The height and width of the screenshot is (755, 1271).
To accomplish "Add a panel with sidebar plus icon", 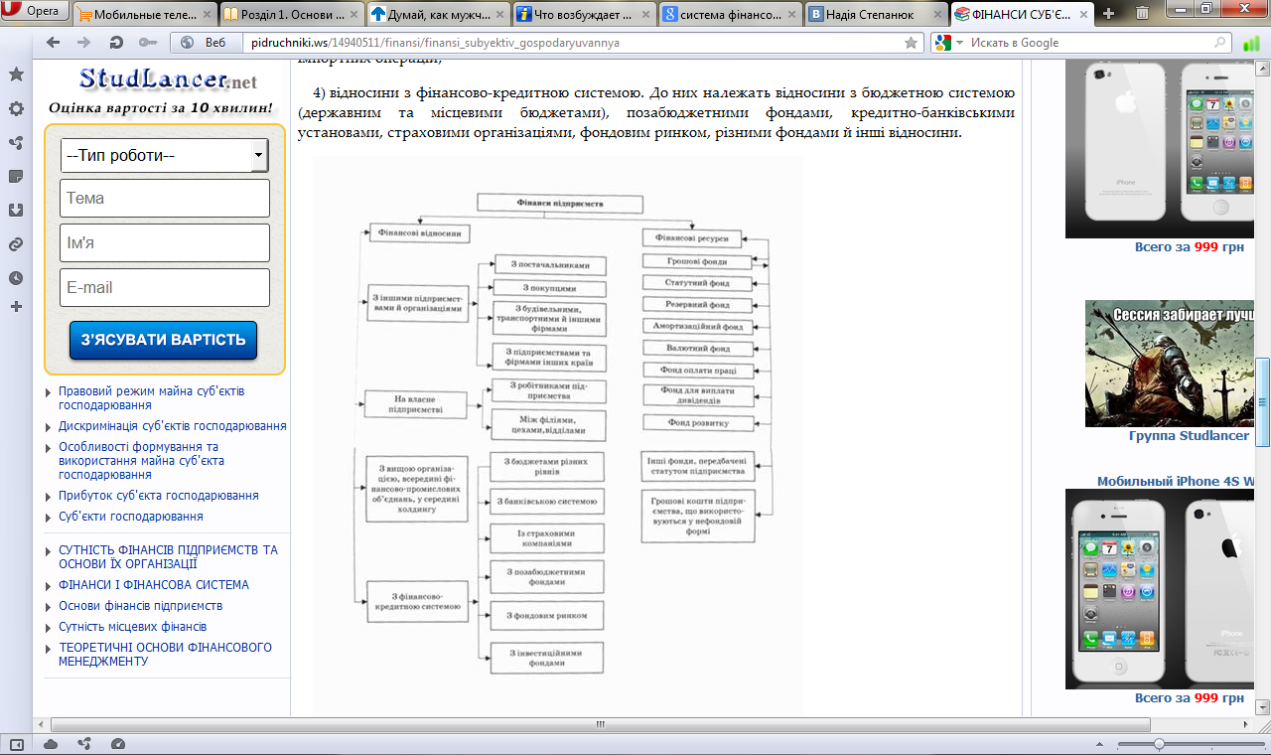I will click(x=16, y=307).
